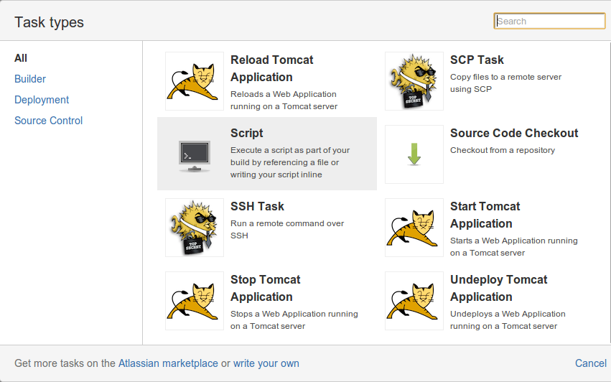Open the Source Control category
611x382 pixels.
pyautogui.click(x=48, y=121)
